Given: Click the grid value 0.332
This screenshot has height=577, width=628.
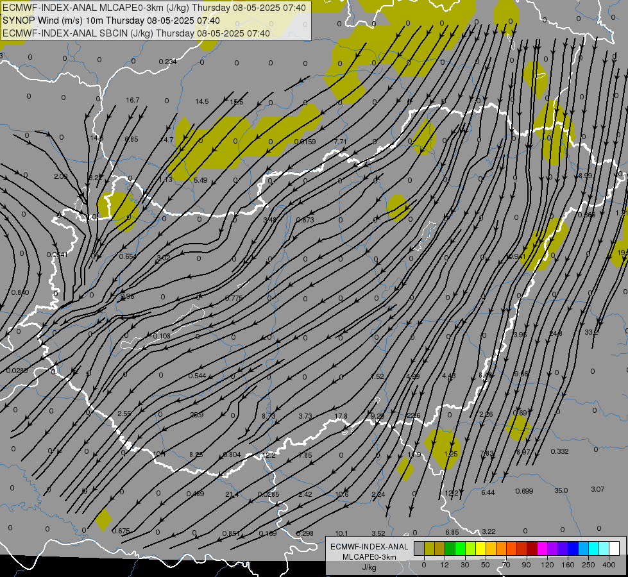Looking at the screenshot, I should 559,451.
